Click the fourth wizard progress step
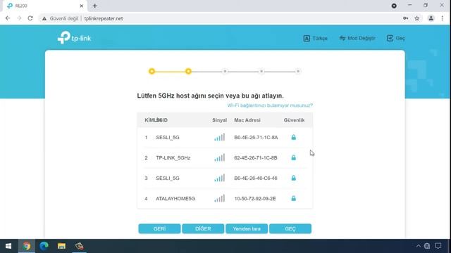 261,71
